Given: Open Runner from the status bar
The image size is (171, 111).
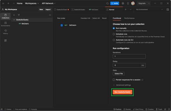Looking at the screenshot, I should 127,109.
